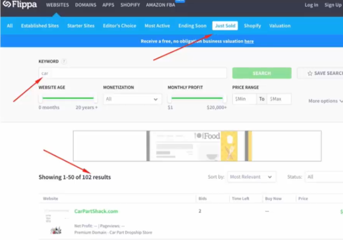This screenshot has height=240, width=343.
Task: Switch to the Established Sites tab
Action: click(40, 26)
